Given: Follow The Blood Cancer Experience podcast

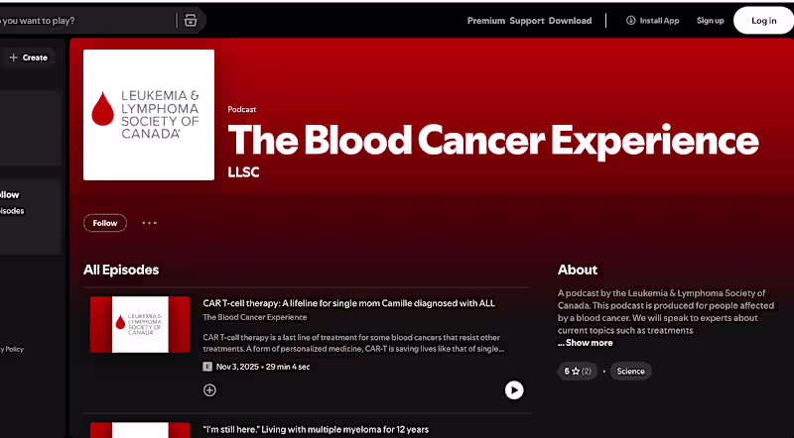Looking at the screenshot, I should 105,223.
